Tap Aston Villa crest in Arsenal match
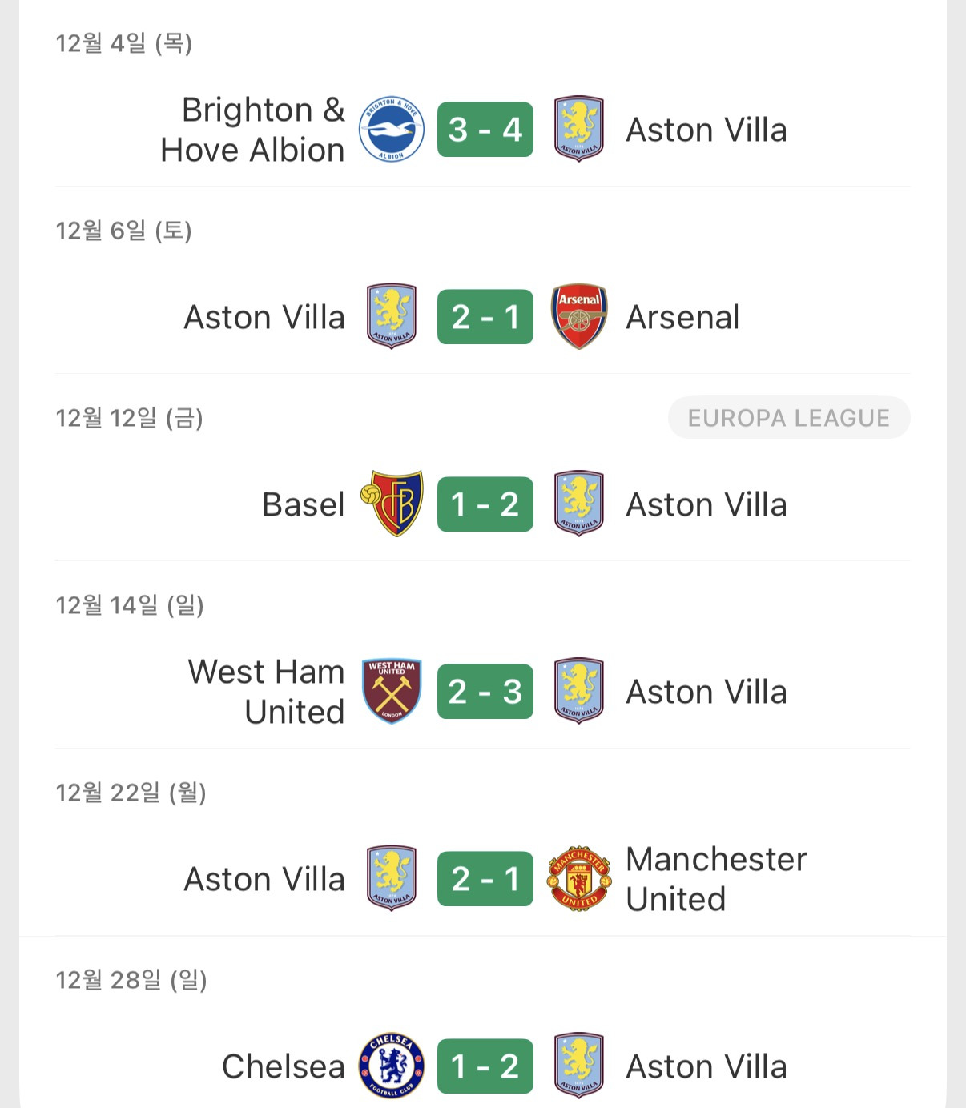 tap(391, 317)
